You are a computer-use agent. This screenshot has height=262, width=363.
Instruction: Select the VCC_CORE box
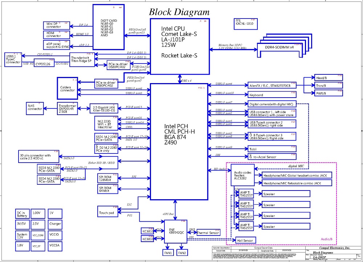tap(38, 236)
